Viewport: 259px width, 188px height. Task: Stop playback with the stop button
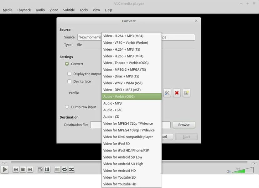click(23, 169)
